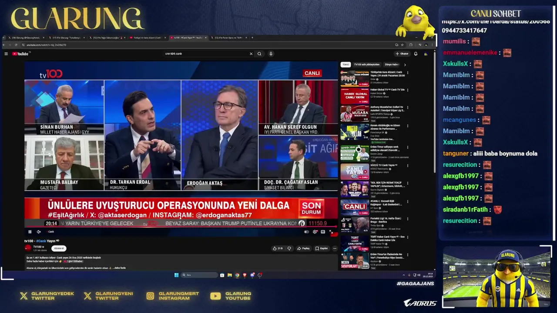Select TV100 adlı yükleyiciden chip
The height and width of the screenshot is (313, 557).
366,64
